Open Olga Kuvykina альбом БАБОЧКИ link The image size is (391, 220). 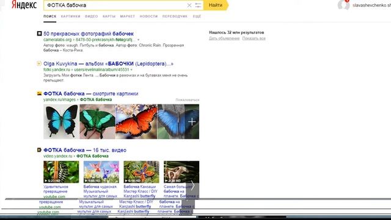pyautogui.click(x=108, y=64)
